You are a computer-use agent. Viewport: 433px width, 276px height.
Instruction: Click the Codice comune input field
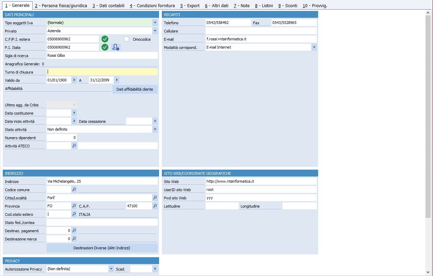[x=59, y=189]
